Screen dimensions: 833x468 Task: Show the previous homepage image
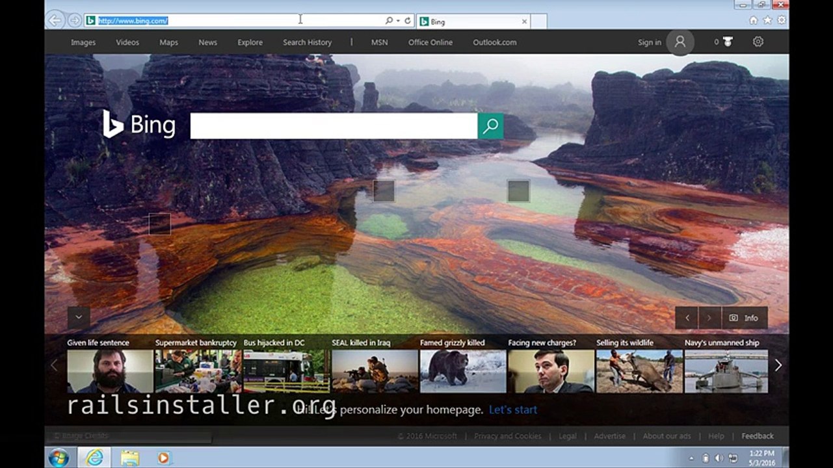pyautogui.click(x=687, y=318)
